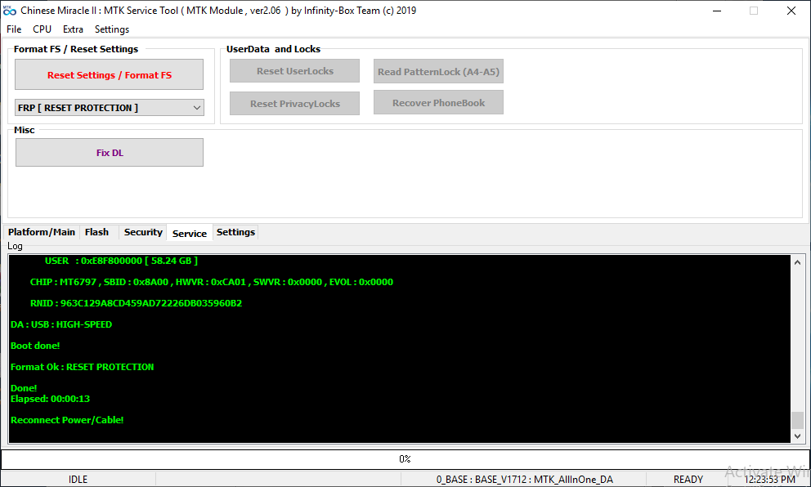The image size is (811, 487).
Task: Click the IDLE status bar entry
Action: [x=78, y=480]
